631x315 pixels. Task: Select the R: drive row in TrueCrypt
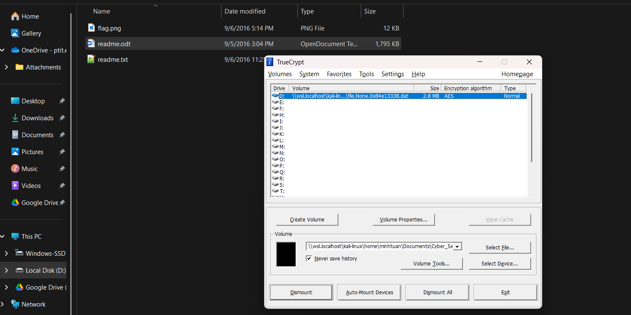pyautogui.click(x=399, y=179)
